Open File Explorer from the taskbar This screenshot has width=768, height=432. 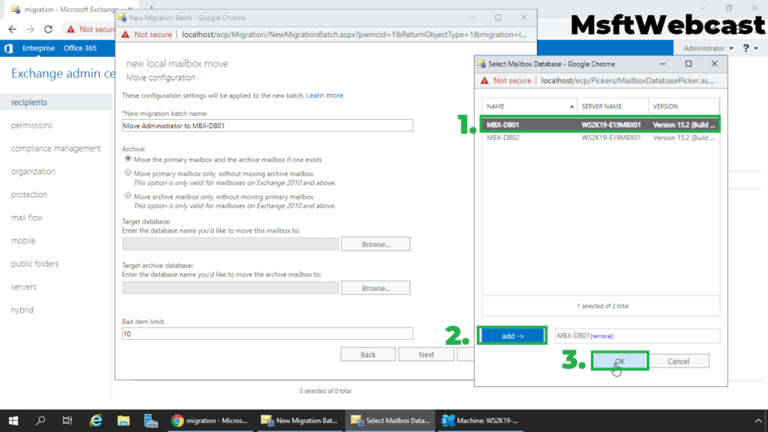[x=124, y=420]
